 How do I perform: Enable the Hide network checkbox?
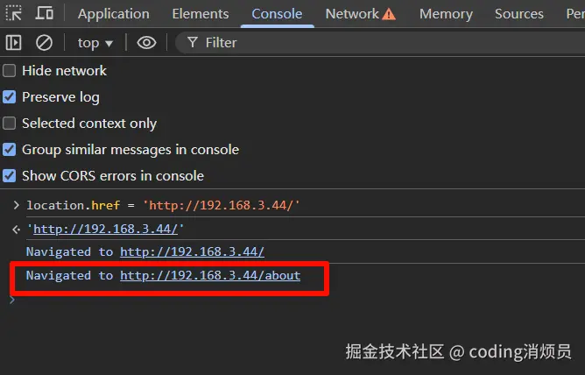coord(10,71)
